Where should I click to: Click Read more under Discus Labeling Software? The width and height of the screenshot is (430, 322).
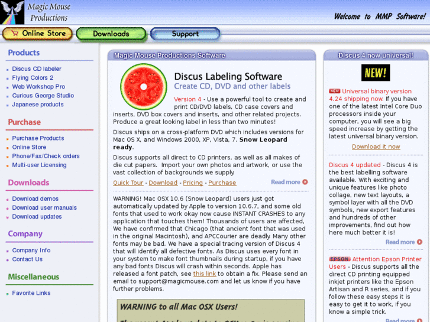(286, 182)
